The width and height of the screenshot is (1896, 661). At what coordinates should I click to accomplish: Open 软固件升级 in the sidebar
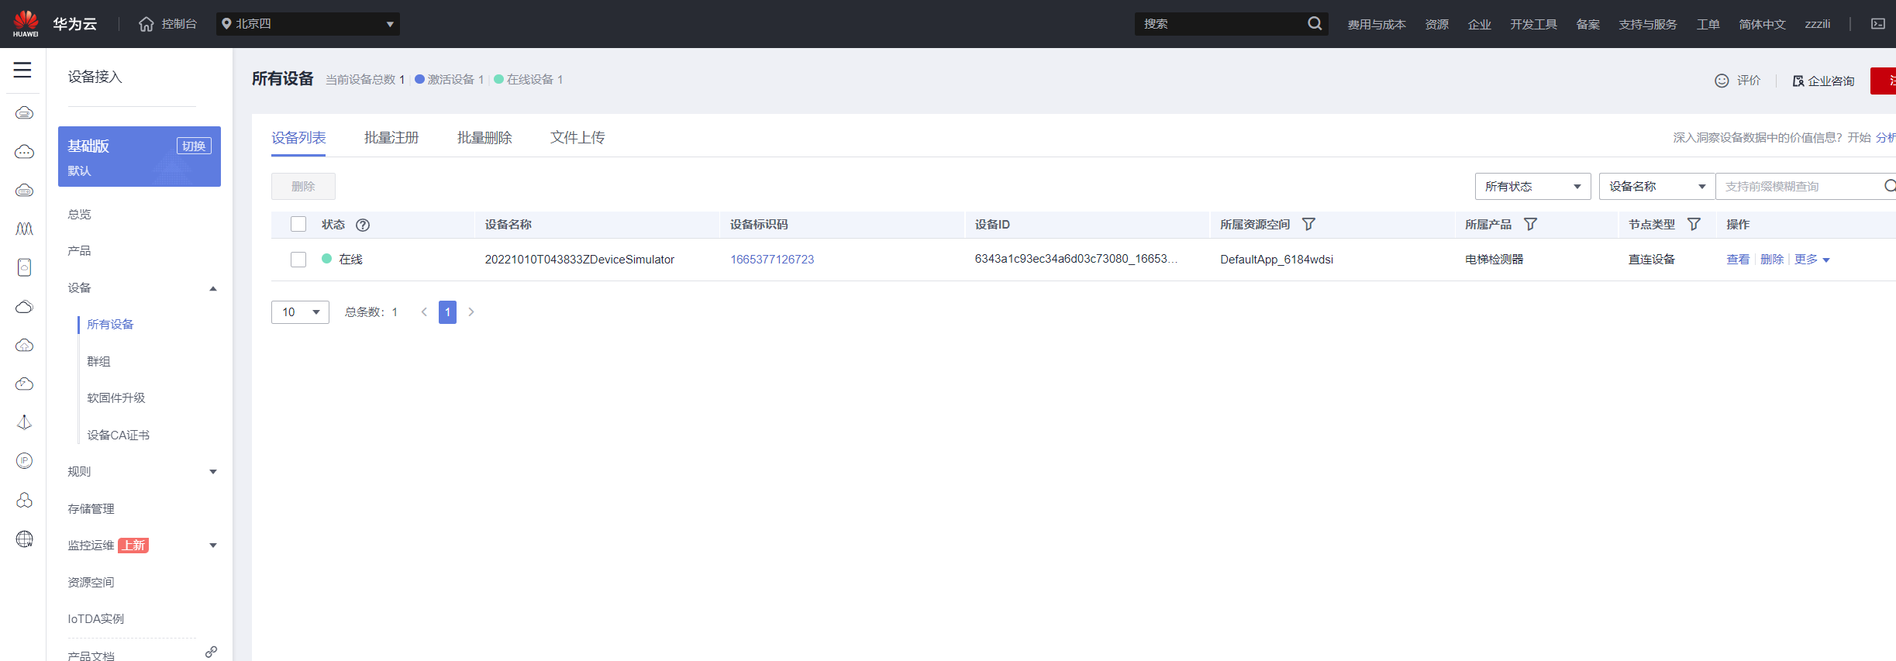116,398
